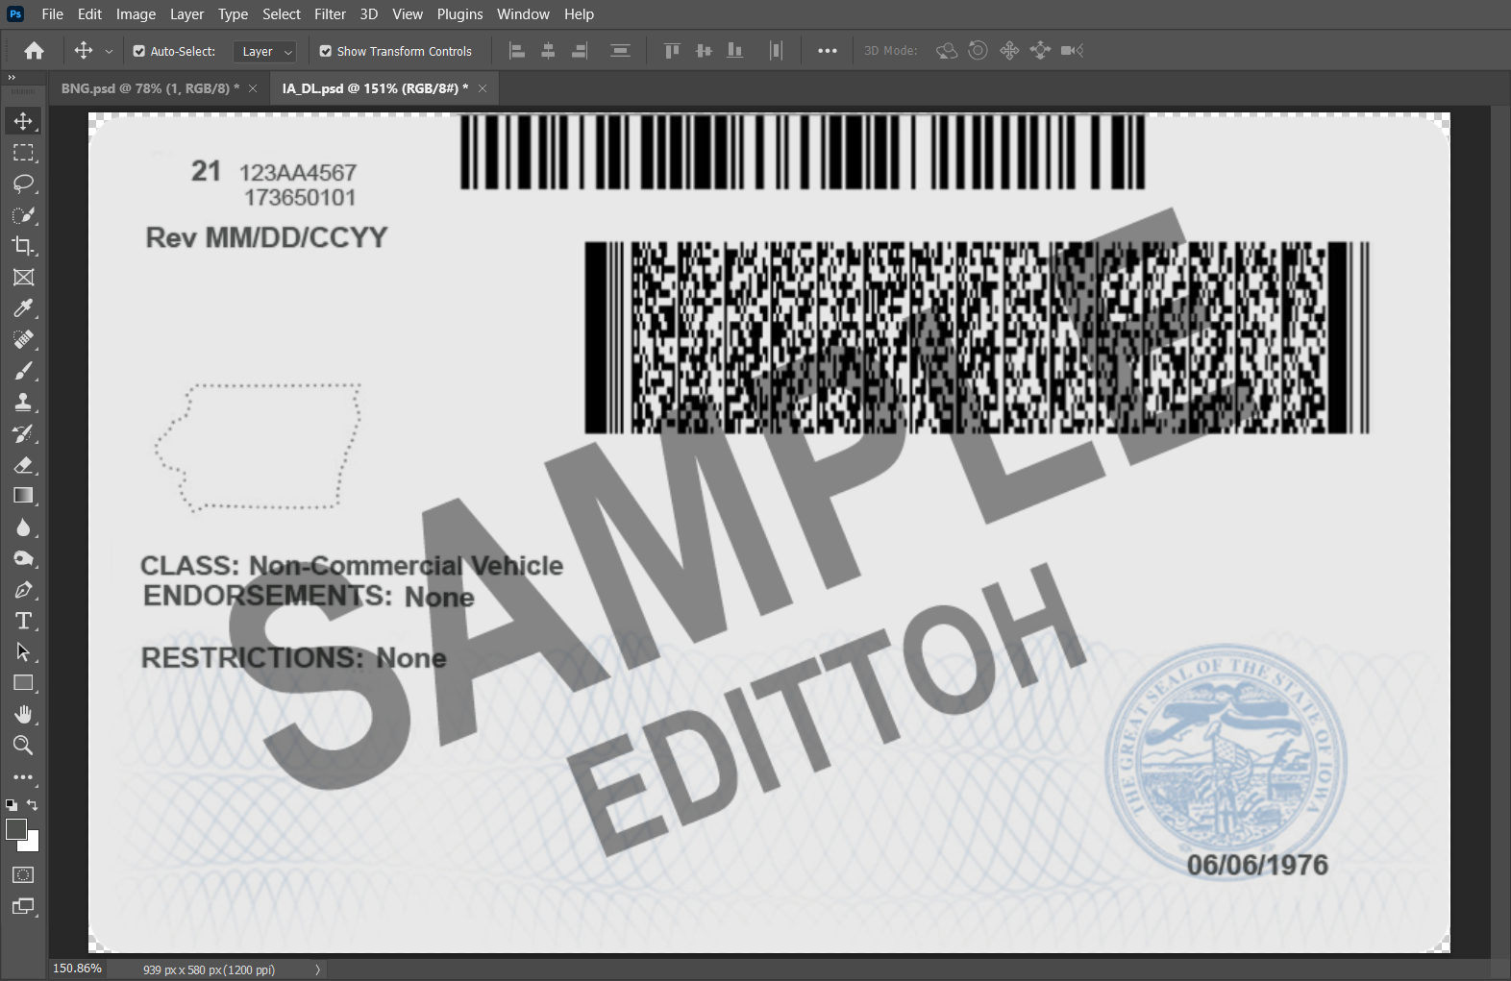
Task: Select the Hand tool
Action: (x=23, y=715)
